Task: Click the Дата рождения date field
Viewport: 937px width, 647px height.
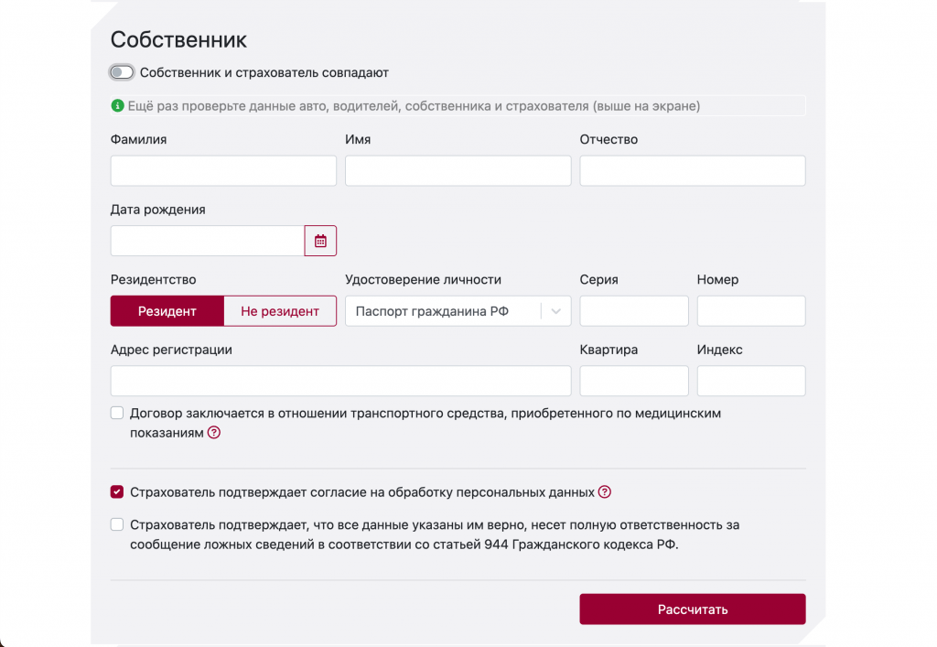Action: point(207,241)
